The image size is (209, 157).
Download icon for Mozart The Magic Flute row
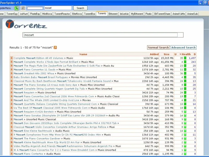(x=11, y=66)
